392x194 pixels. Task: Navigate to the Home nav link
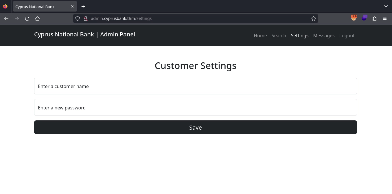click(260, 36)
